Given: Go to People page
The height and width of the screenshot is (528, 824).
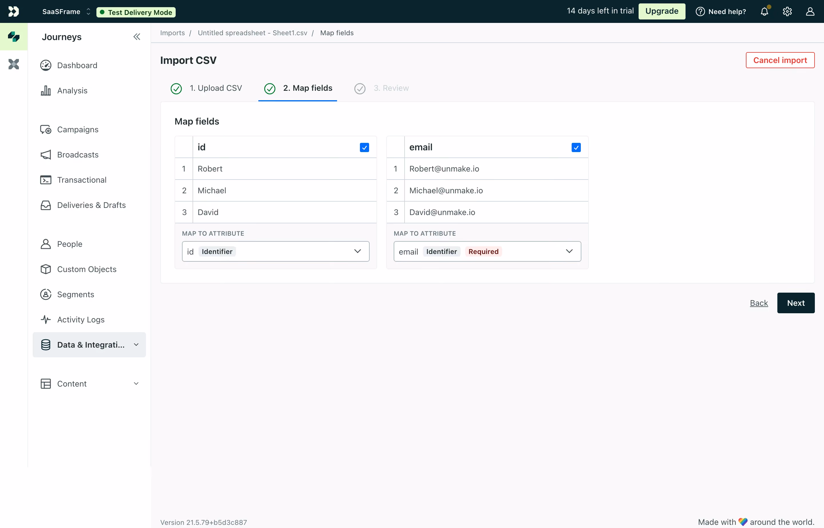Looking at the screenshot, I should coord(89,244).
